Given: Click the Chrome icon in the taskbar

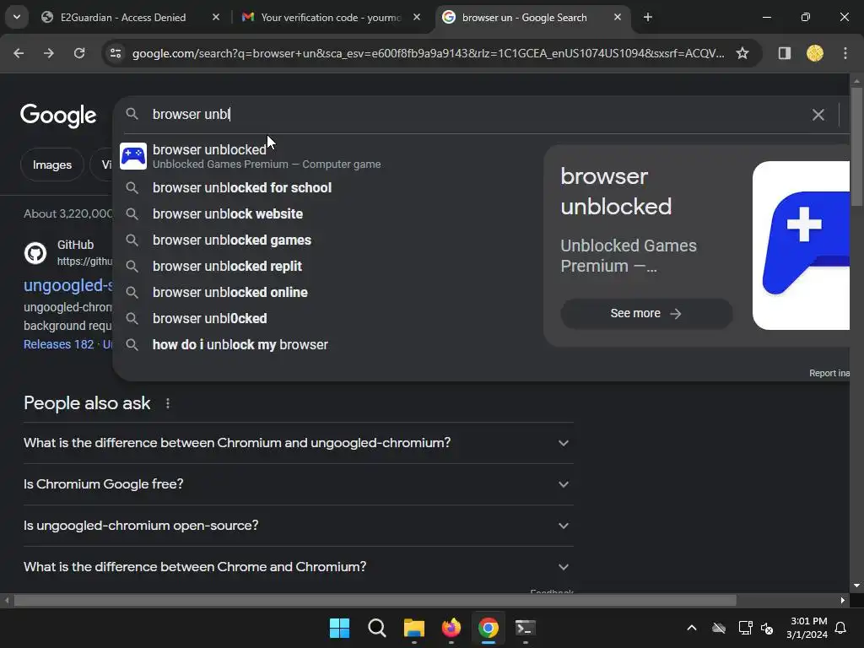Looking at the screenshot, I should tap(489, 628).
